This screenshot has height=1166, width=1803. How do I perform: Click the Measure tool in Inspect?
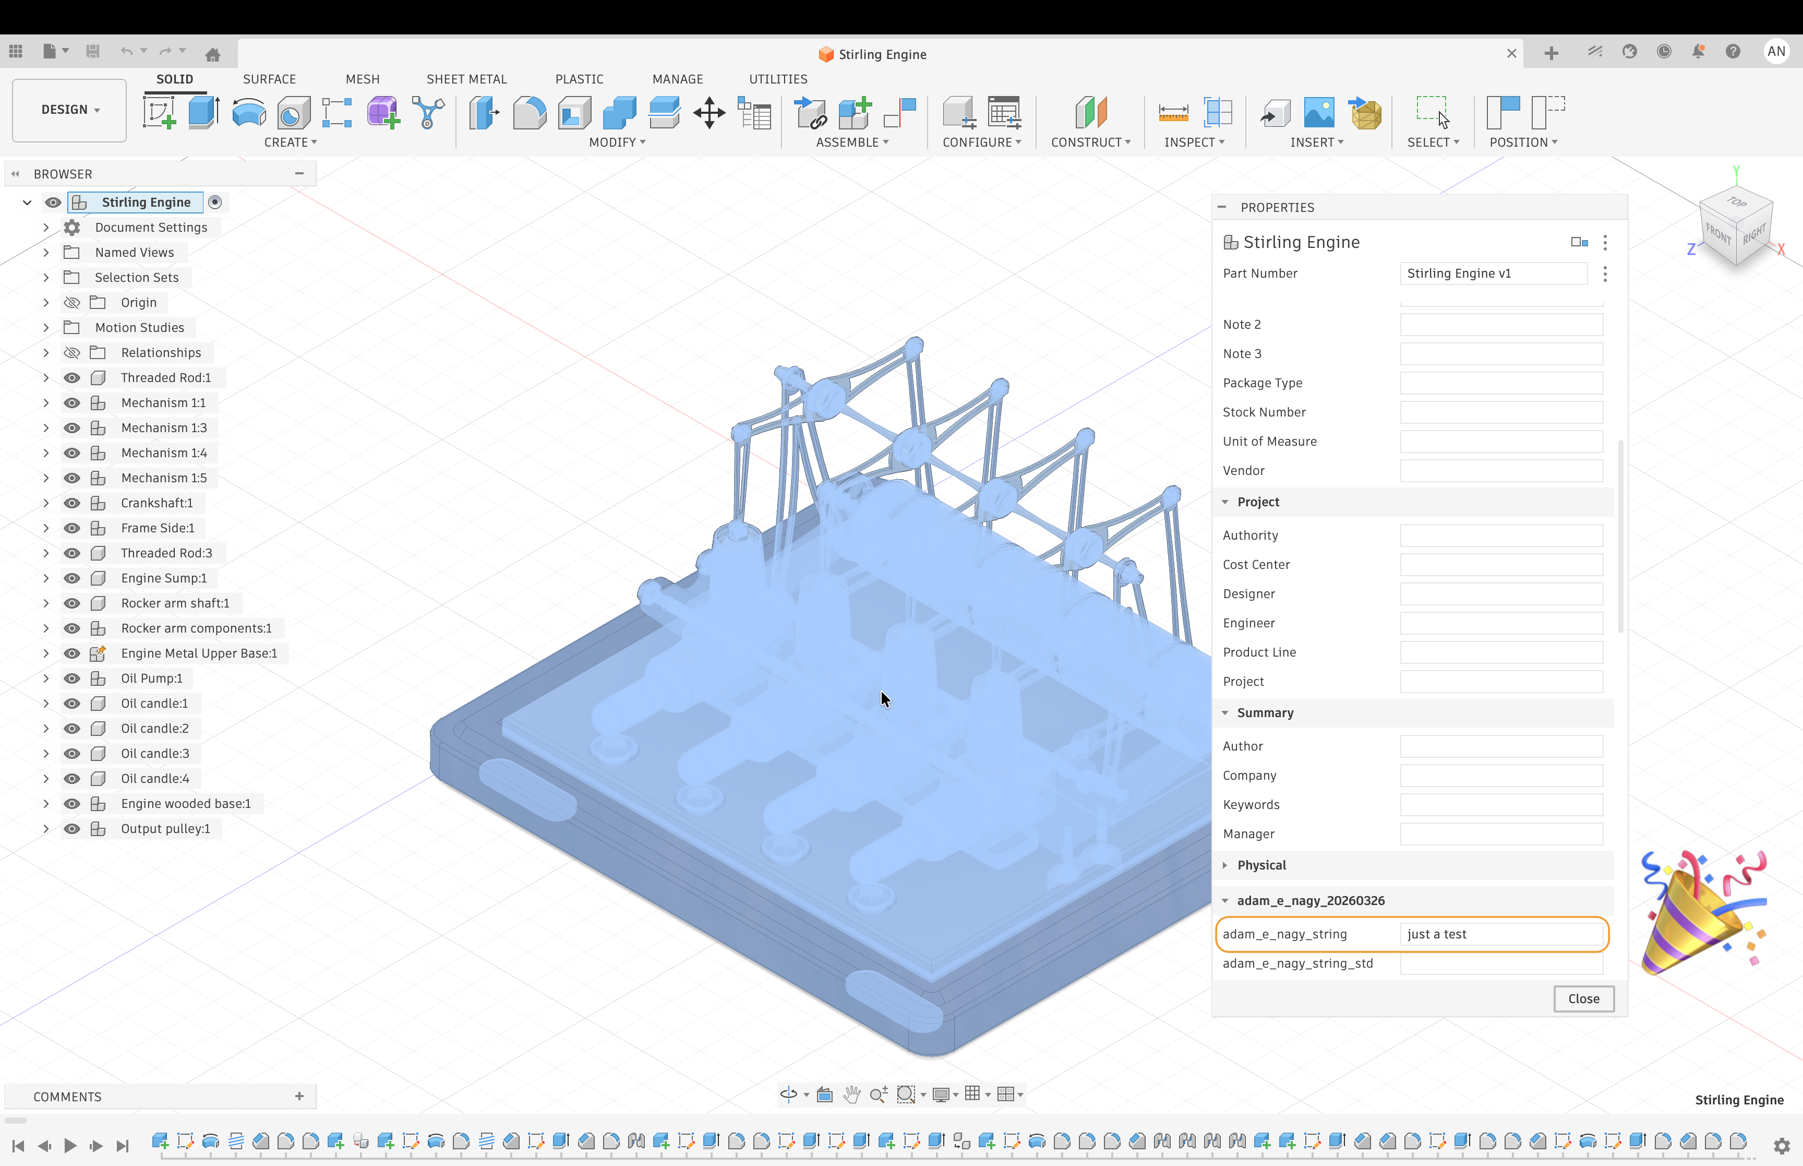point(1173,113)
